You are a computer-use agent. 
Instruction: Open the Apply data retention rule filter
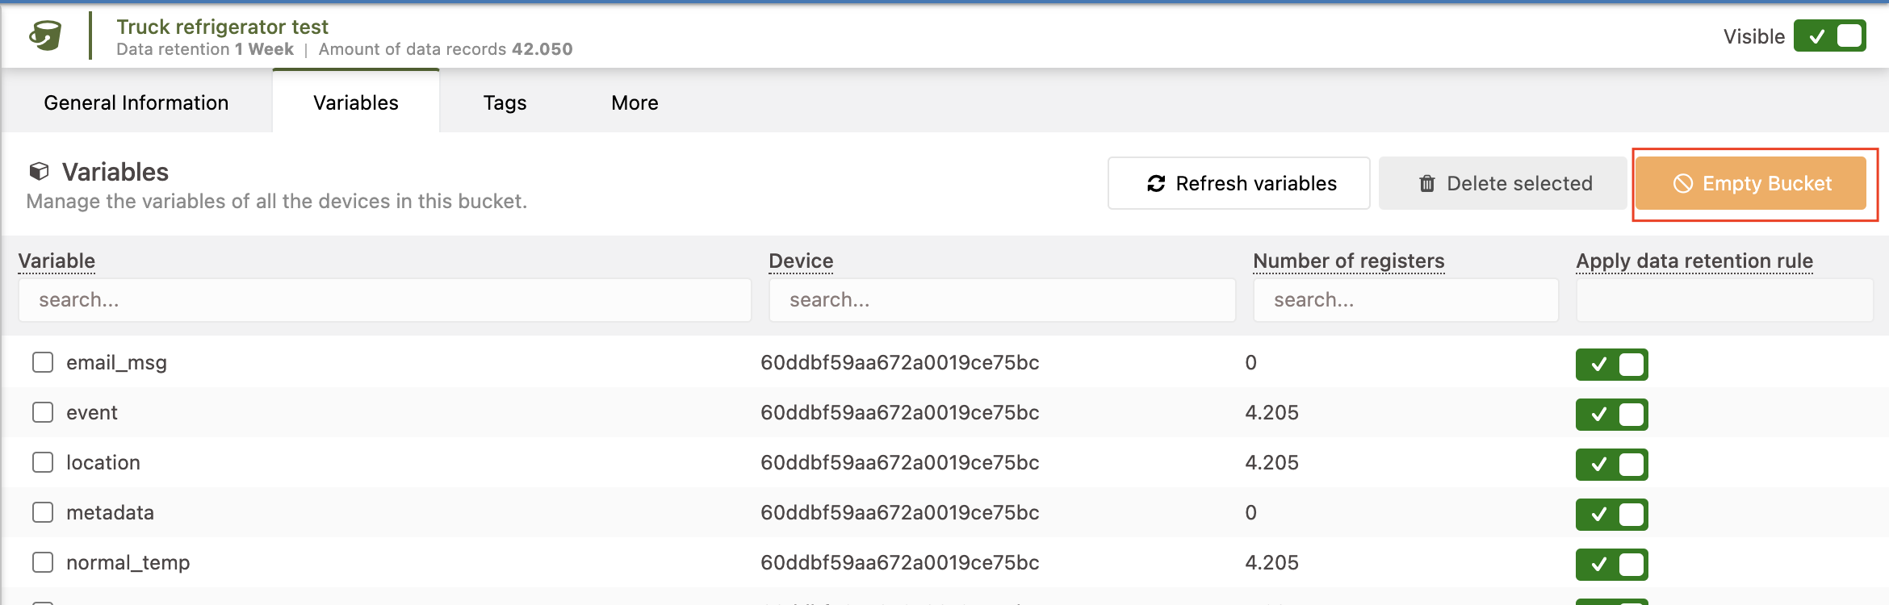pos(1724,300)
